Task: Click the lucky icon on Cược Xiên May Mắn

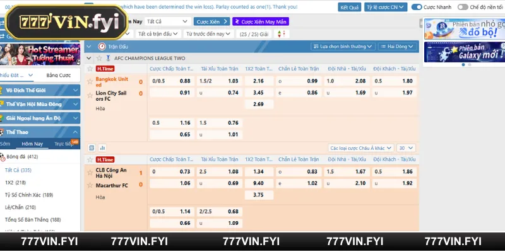Action: pyautogui.click(x=237, y=21)
